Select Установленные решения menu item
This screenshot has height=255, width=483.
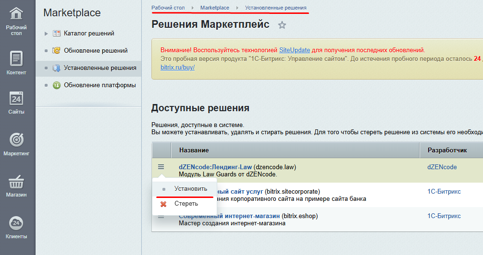tap(100, 68)
